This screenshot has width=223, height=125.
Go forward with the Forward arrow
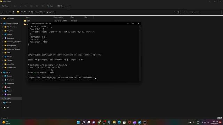tap(7, 12)
